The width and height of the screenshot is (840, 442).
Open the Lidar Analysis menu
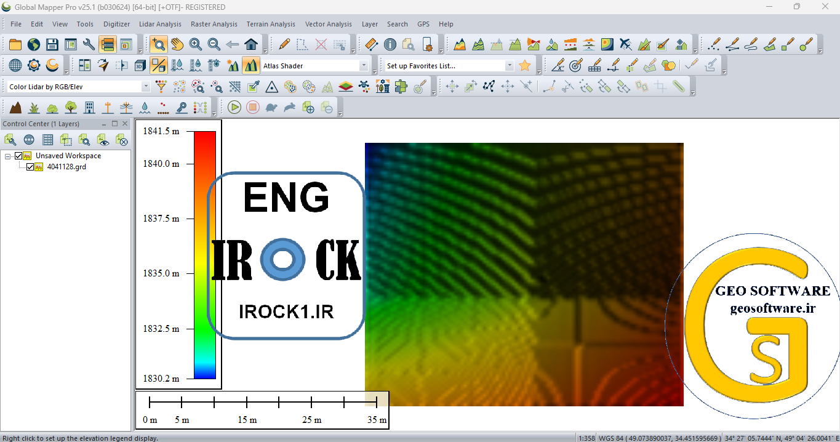(160, 24)
